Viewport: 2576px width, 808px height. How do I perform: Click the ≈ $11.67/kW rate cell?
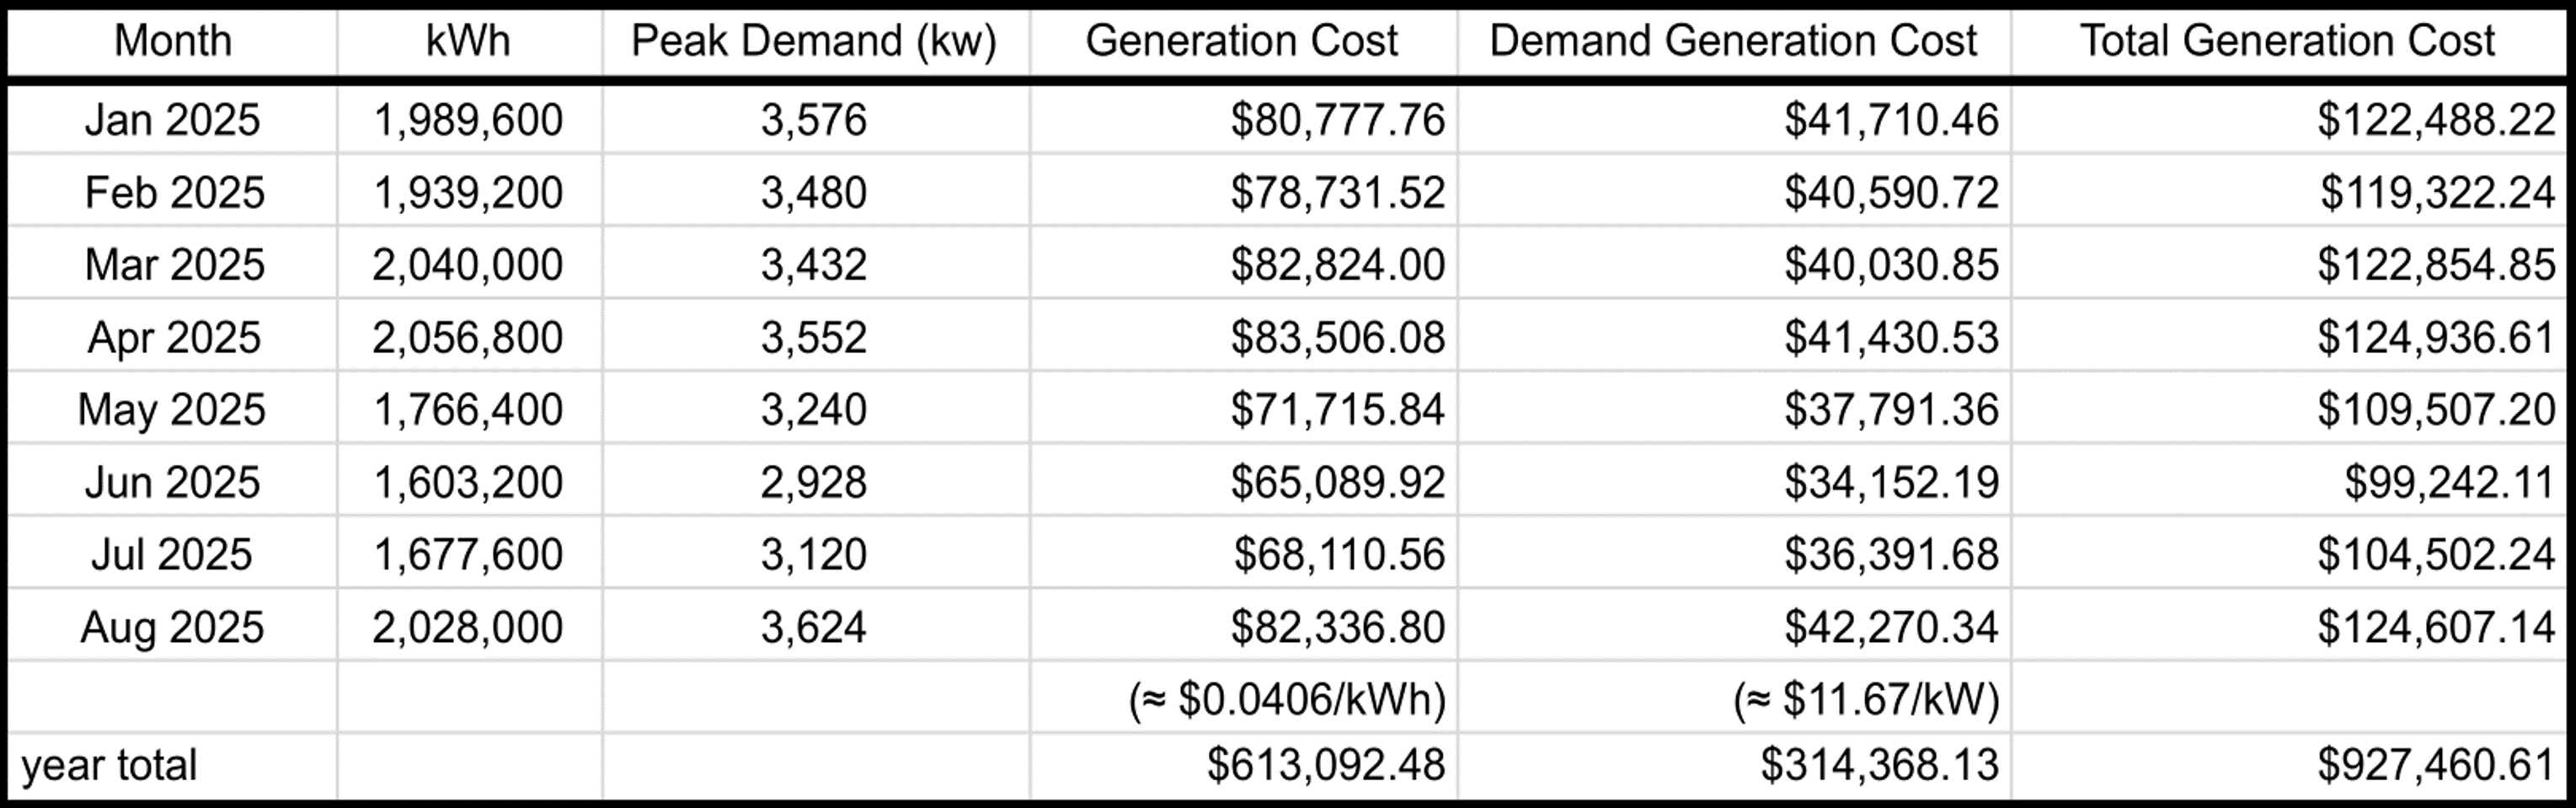tap(1866, 699)
